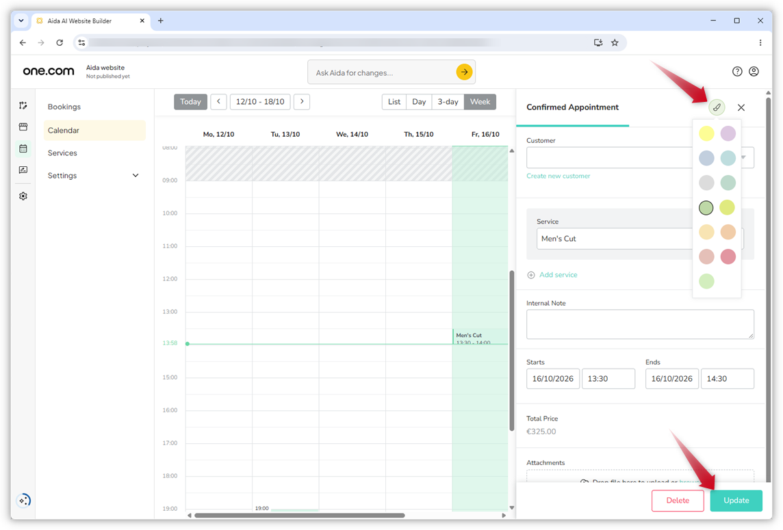
Task: Pick the gray color swatch
Action: click(x=706, y=183)
